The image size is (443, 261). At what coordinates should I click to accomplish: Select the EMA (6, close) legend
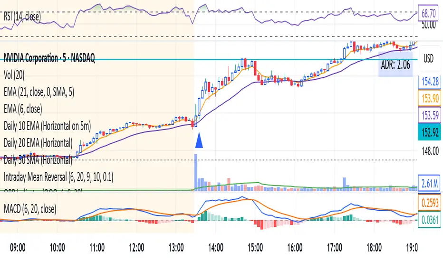pos(23,109)
